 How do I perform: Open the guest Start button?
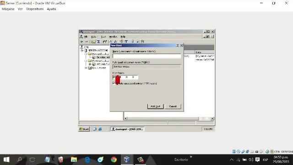pyautogui.click(x=84, y=129)
